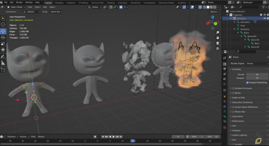The height and width of the screenshot is (146, 269).
Task: Enable Bloom checkbox
Action: pos(233,93)
